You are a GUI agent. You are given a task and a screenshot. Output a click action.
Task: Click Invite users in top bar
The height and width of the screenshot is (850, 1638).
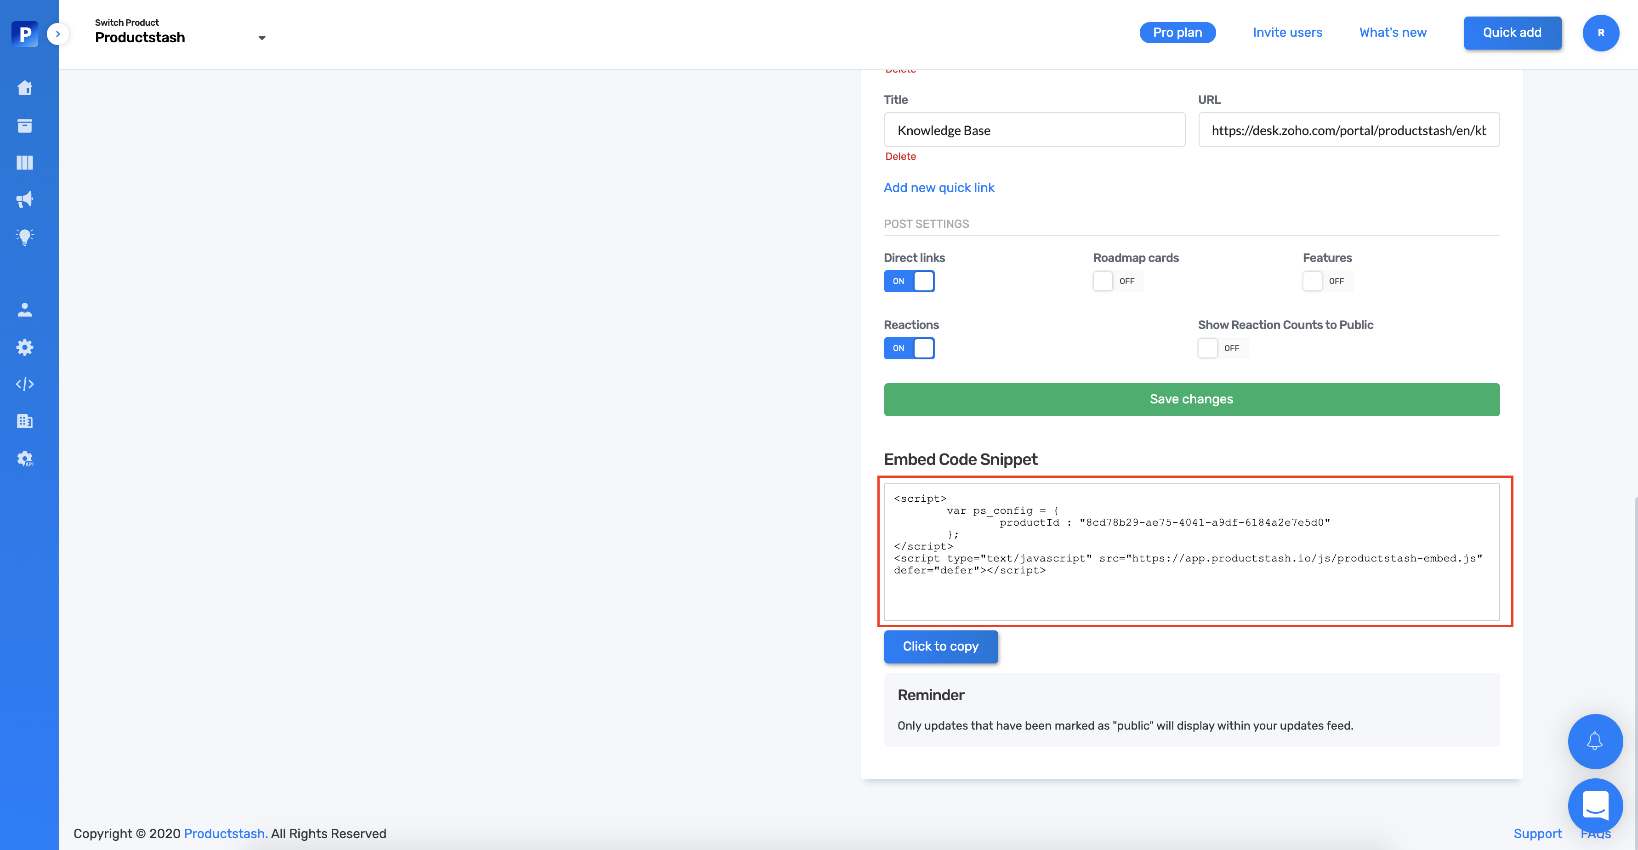pyautogui.click(x=1287, y=33)
